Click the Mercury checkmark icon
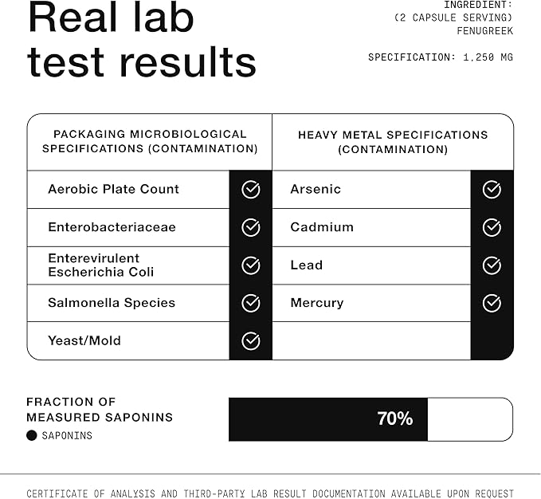This screenshot has height=499, width=541. coord(492,303)
